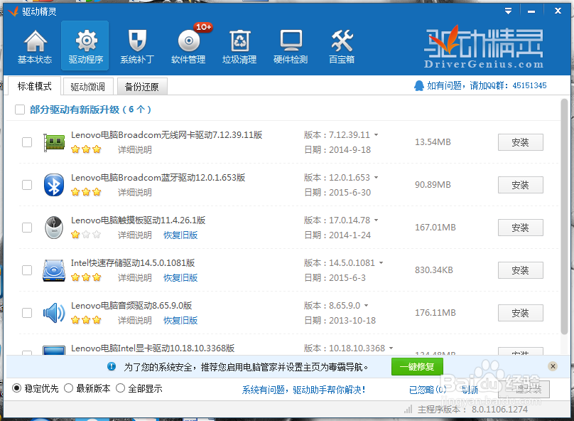Image resolution: width=574 pixels, height=421 pixels.
Task: Install the touchpad driver
Action: coord(520,228)
